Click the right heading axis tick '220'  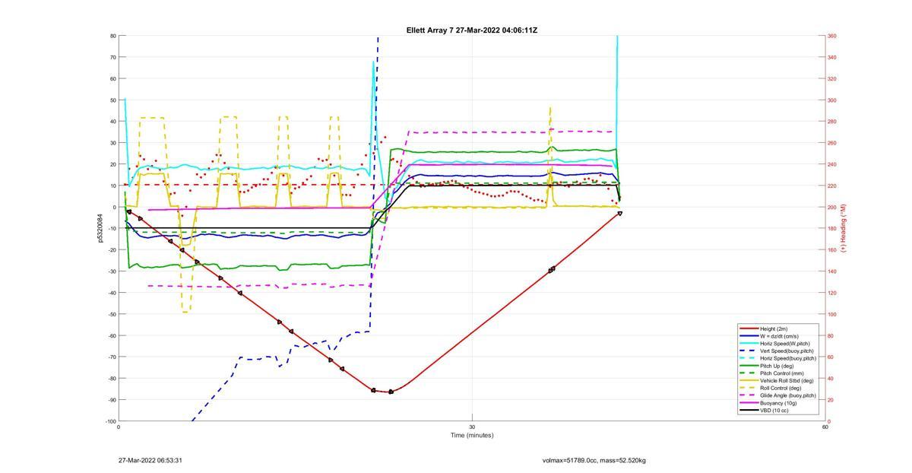click(832, 186)
